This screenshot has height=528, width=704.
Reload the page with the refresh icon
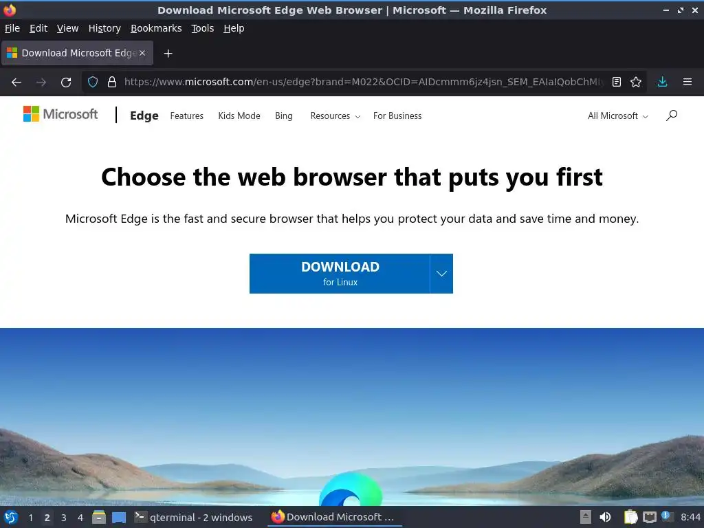click(66, 82)
